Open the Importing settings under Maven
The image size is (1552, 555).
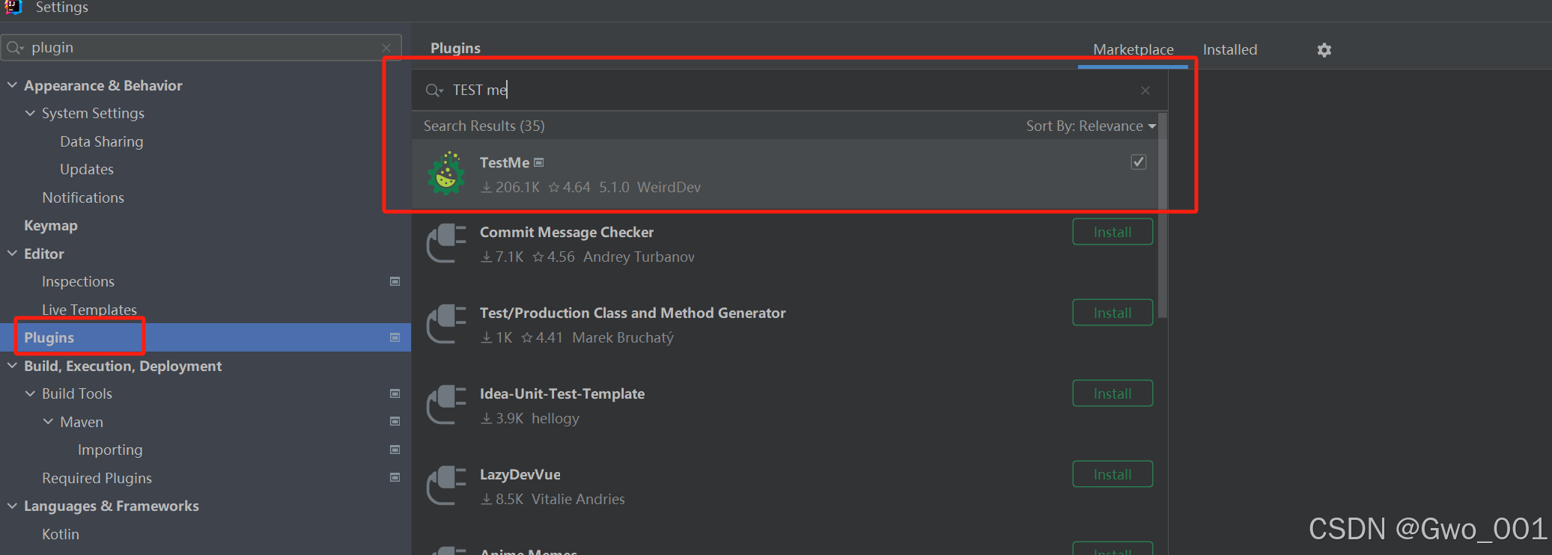(x=110, y=450)
